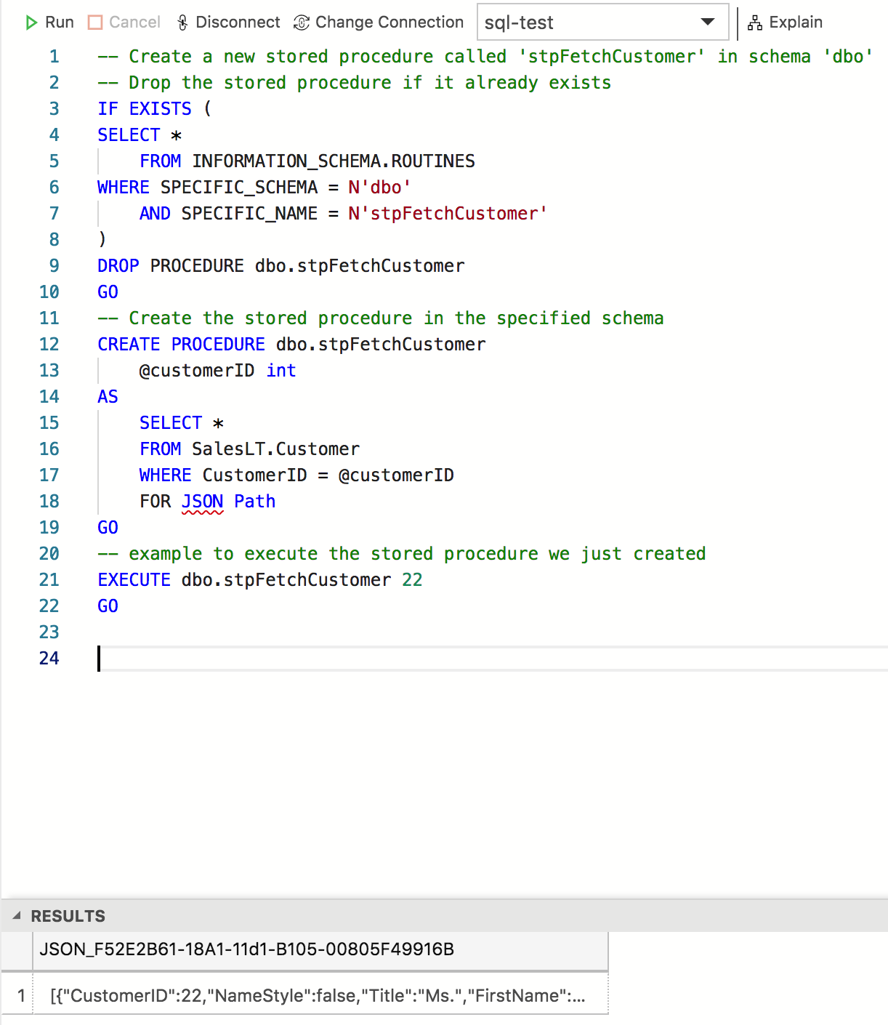888x1025 pixels.
Task: Click the EXECUTE keyword on line 21
Action: [x=134, y=580]
